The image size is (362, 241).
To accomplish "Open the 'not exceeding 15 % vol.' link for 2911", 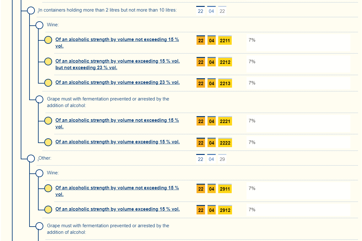I will 117,188.
